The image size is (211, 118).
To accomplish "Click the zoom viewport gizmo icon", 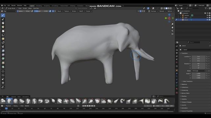I will 172,24.
